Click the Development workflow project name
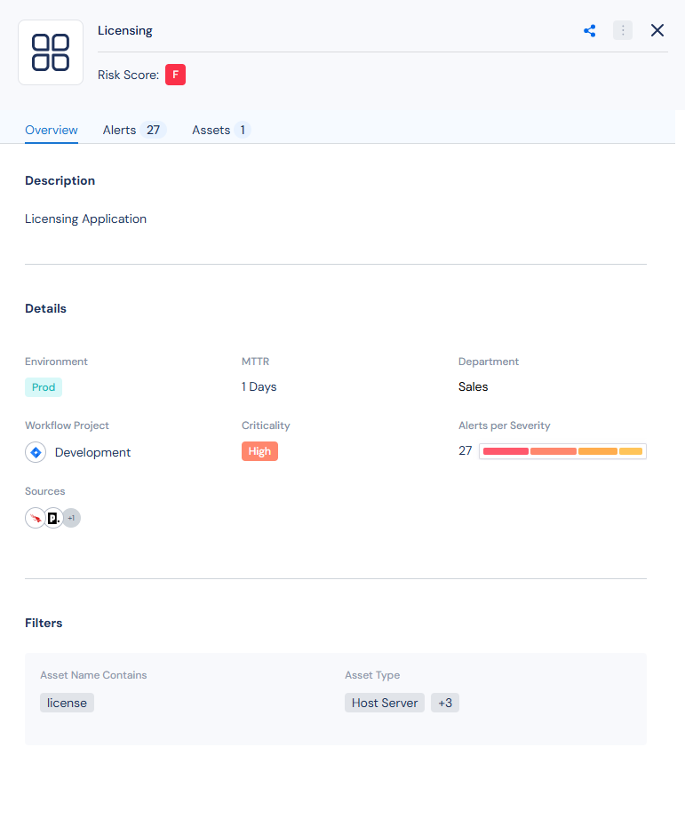The image size is (685, 827). coord(92,452)
